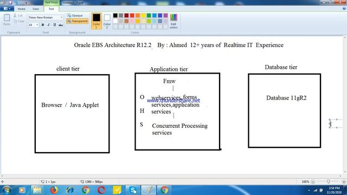Open Edit colors dialog
The height and width of the screenshot is (195, 347).
173,21
